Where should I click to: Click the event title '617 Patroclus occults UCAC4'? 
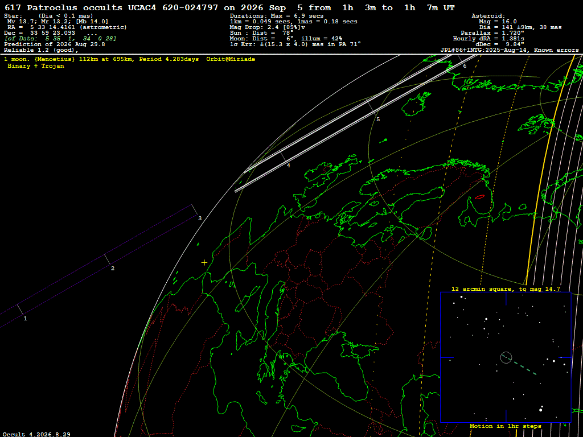point(78,7)
